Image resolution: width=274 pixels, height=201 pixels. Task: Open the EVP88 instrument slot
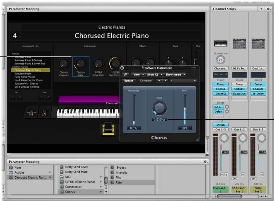pos(221,125)
